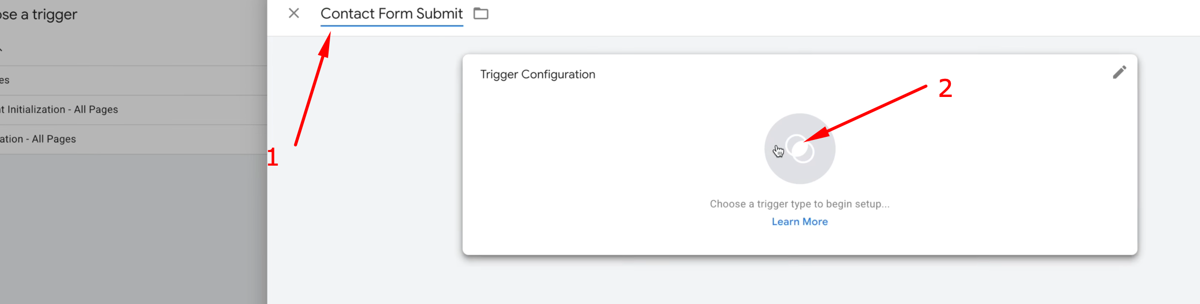
Task: Click the Trigger Configuration heading
Action: coord(538,75)
